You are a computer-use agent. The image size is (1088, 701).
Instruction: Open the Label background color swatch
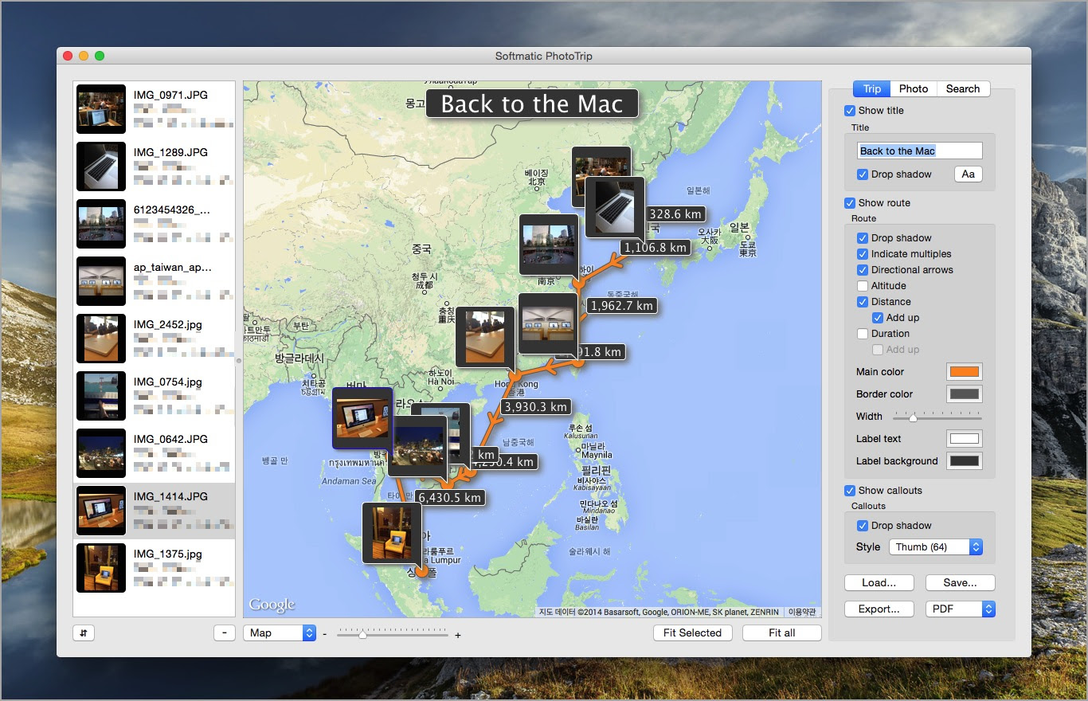[964, 461]
